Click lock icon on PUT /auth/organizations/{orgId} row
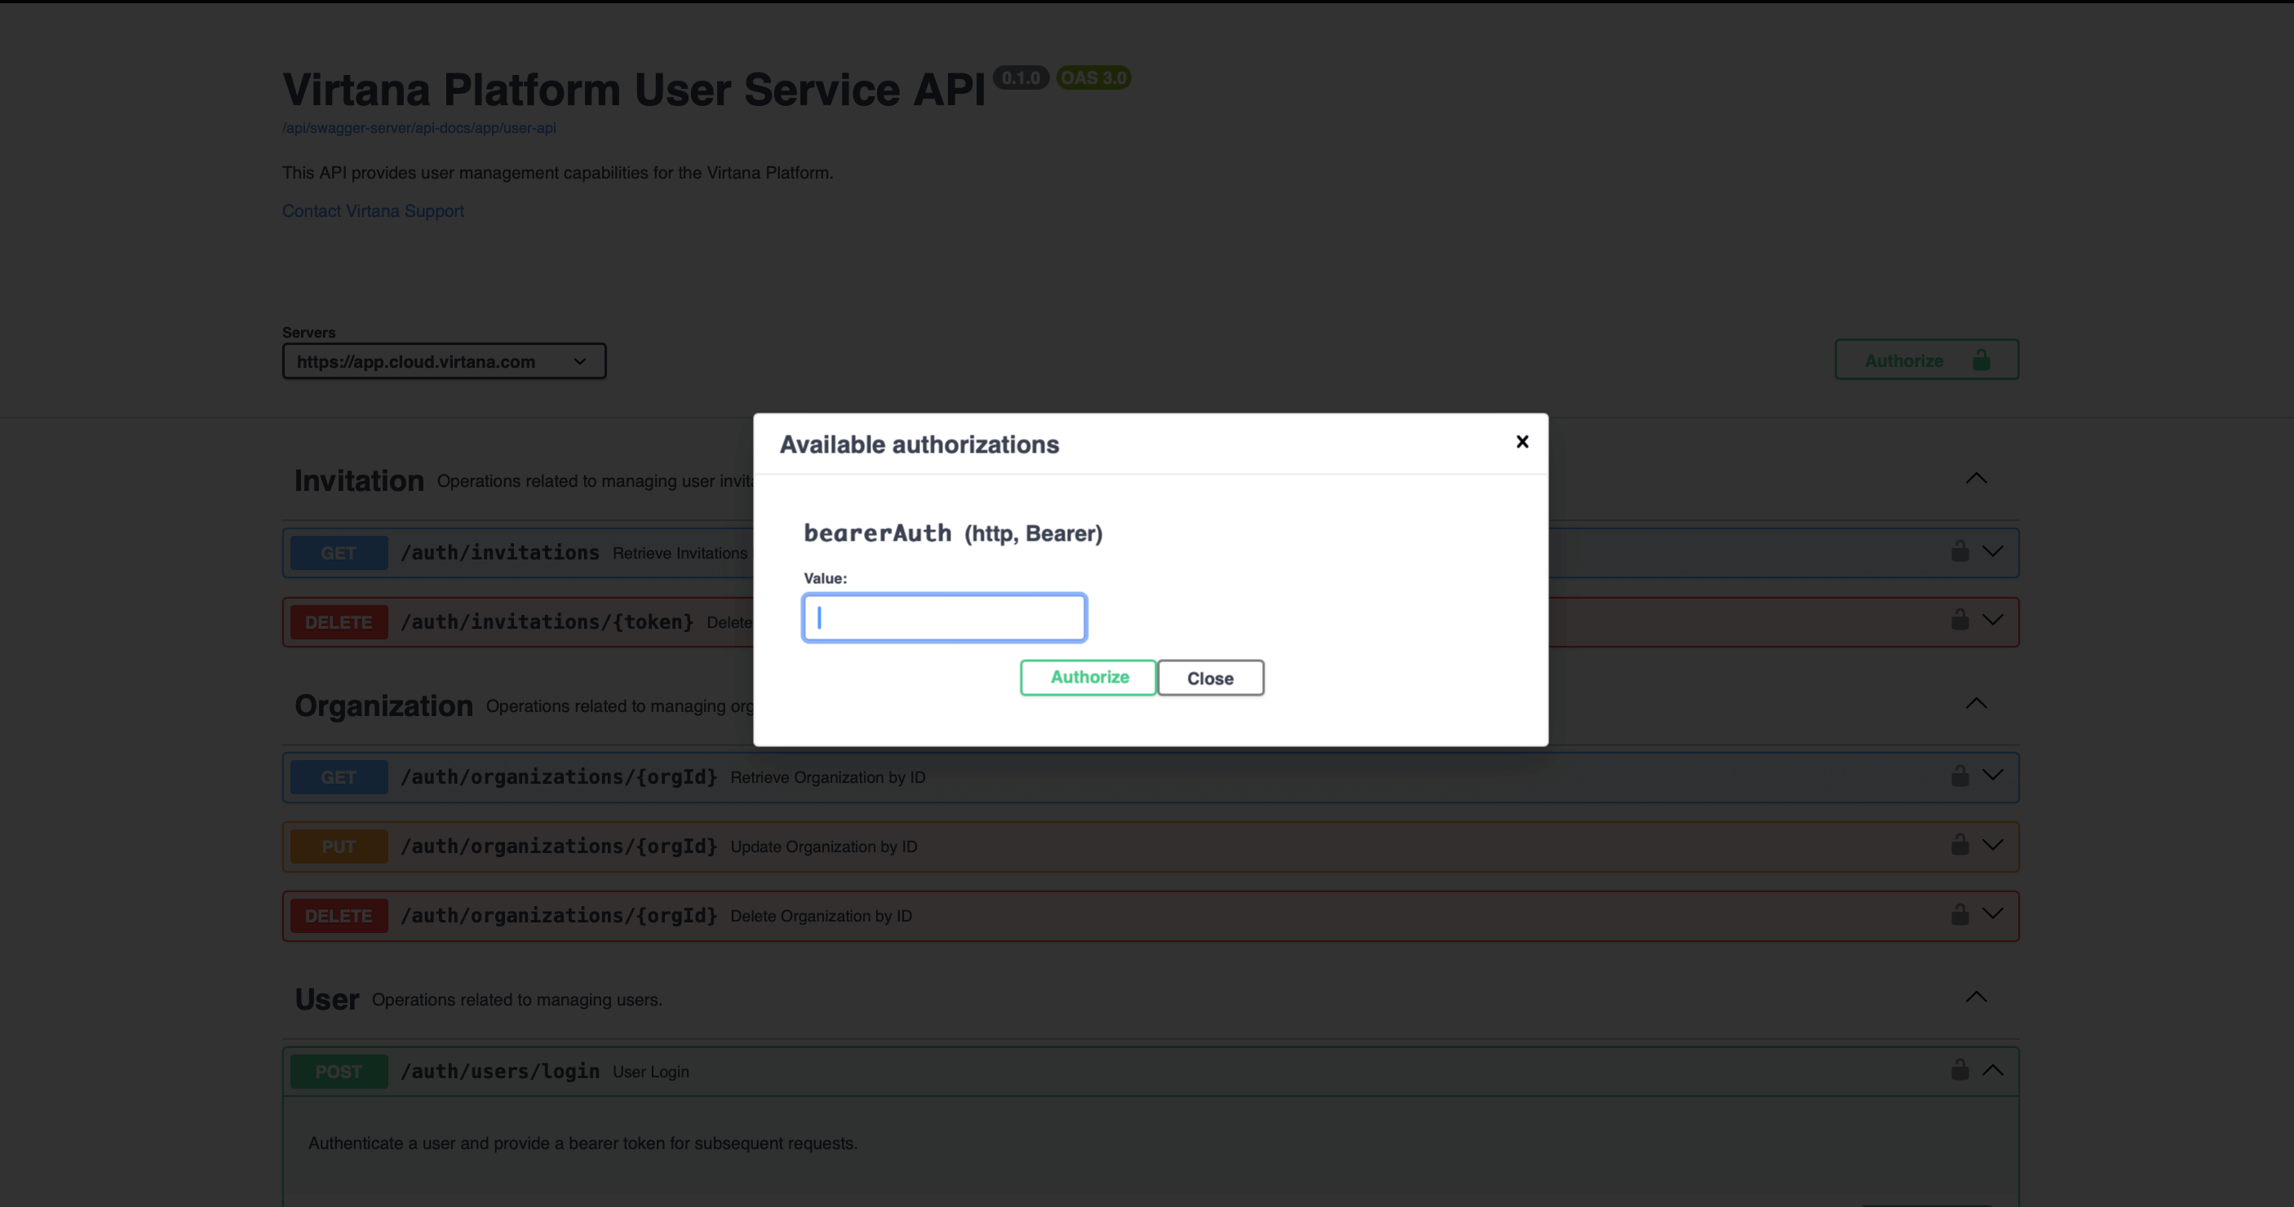 click(1960, 844)
